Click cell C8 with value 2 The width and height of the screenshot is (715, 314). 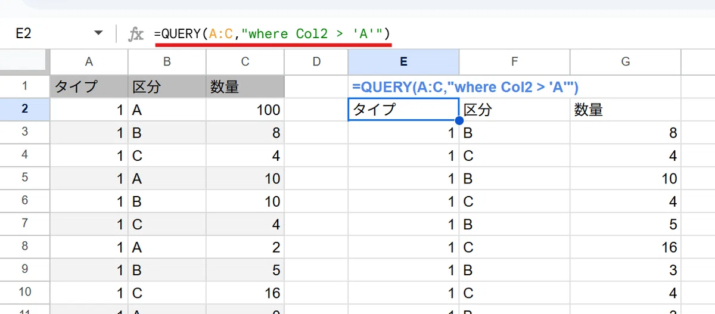tap(245, 246)
